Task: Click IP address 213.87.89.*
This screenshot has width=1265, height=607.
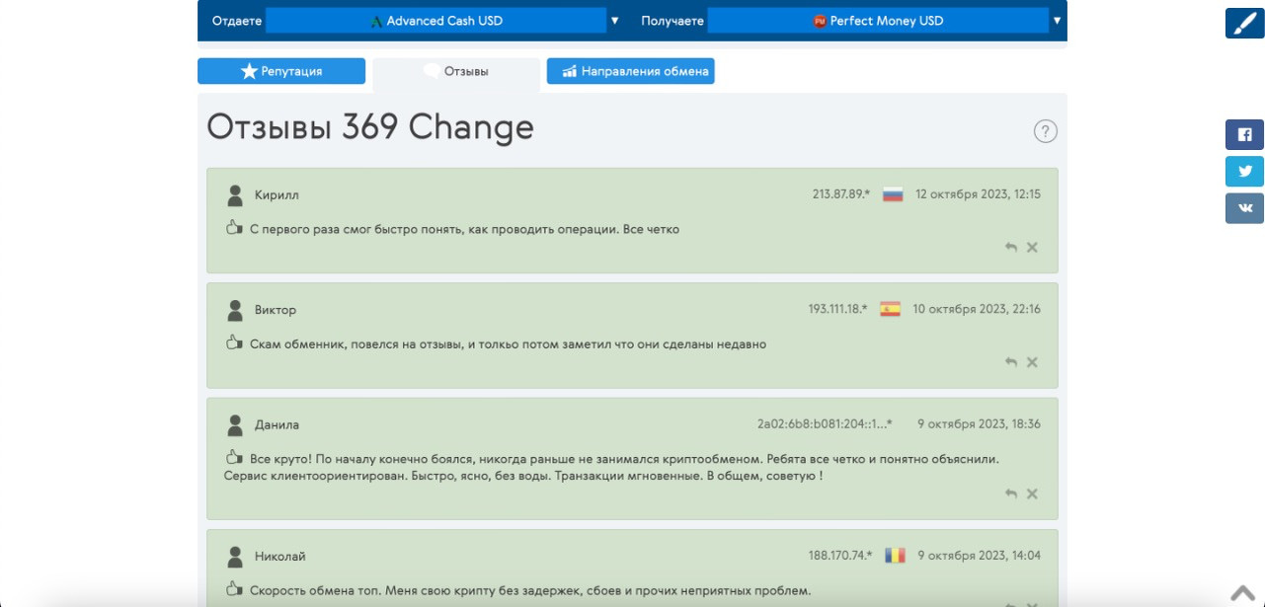Action: click(841, 194)
